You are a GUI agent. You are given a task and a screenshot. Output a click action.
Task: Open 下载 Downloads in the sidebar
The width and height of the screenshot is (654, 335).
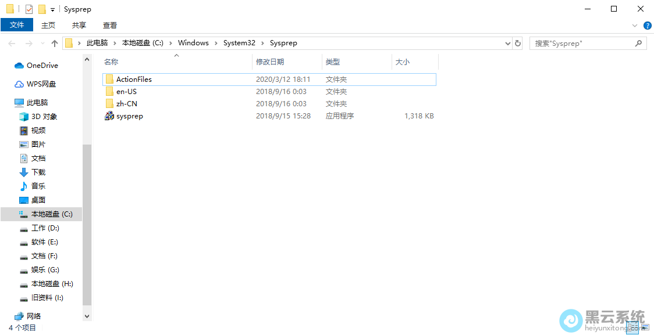[x=38, y=172]
